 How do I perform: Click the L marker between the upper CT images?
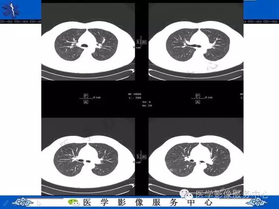139,42
